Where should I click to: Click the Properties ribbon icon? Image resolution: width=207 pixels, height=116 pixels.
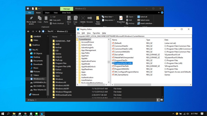pos(121,18)
